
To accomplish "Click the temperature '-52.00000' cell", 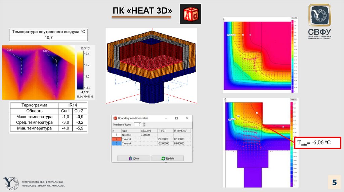I will pyautogui.click(x=165, y=143).
